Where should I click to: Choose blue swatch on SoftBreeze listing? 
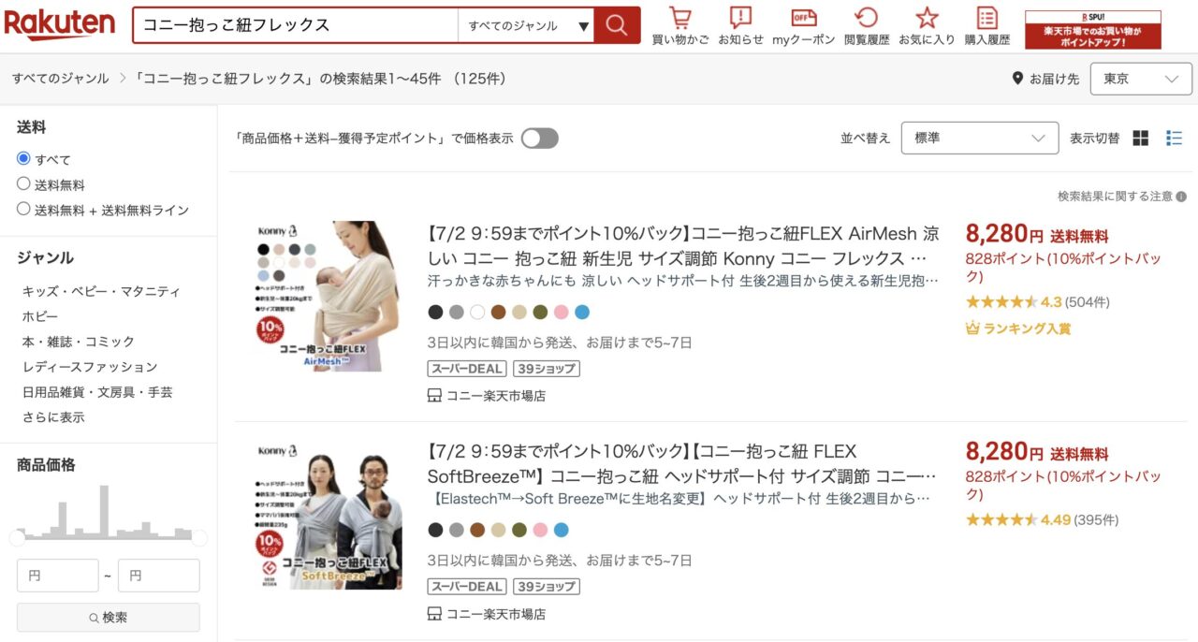pyautogui.click(x=561, y=531)
